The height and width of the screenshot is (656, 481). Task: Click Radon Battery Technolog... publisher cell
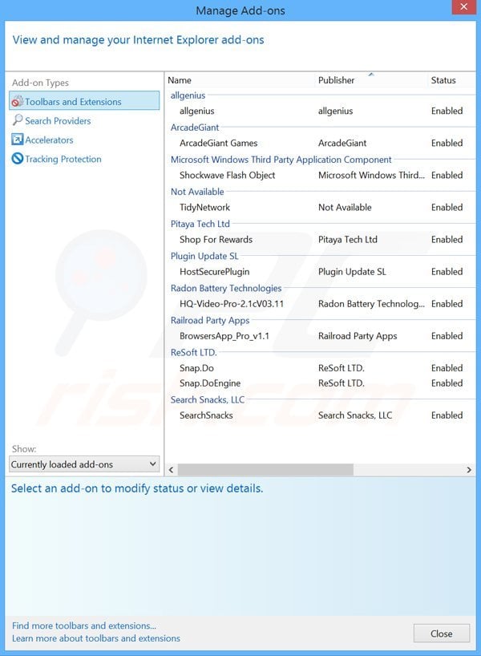click(371, 304)
